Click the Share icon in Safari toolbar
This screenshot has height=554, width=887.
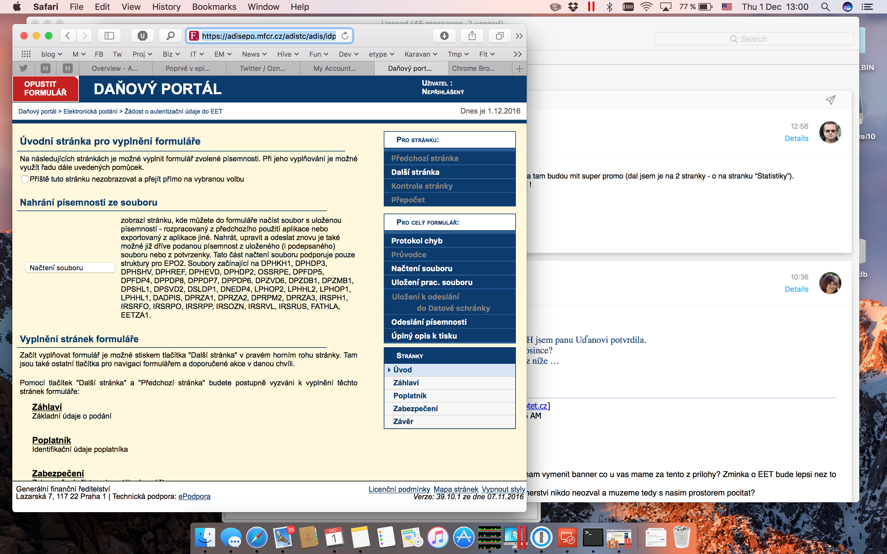click(x=472, y=35)
